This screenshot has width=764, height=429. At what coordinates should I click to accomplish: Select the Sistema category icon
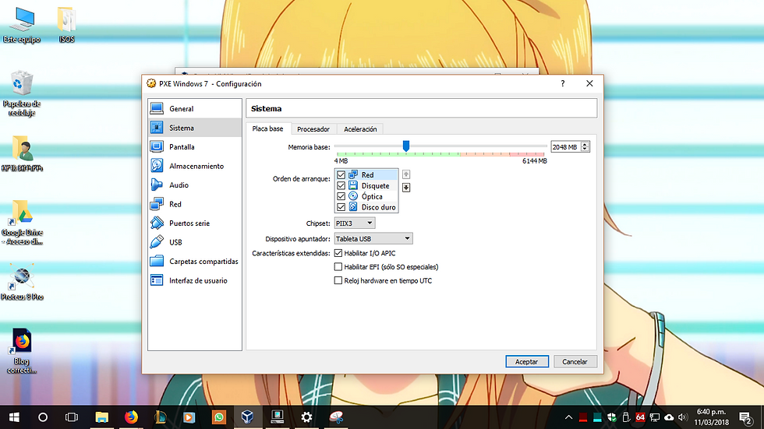pyautogui.click(x=157, y=128)
